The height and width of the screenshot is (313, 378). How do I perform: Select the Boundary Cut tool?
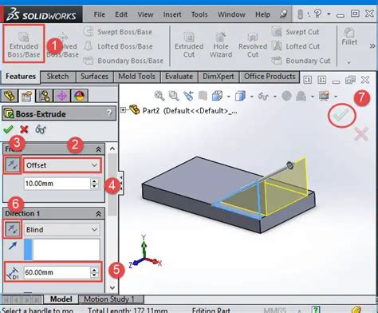pos(301,61)
